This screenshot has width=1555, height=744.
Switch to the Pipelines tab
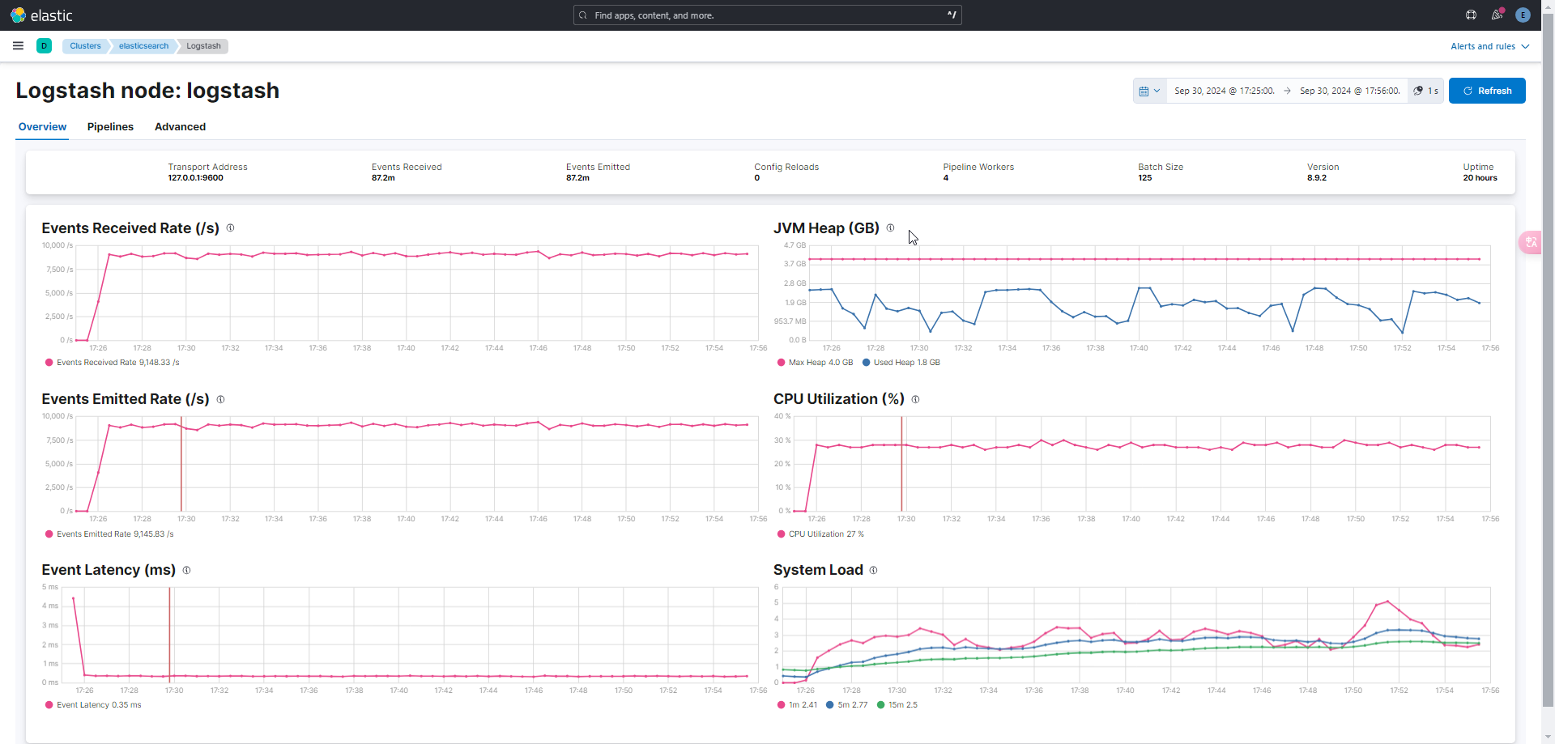point(110,127)
